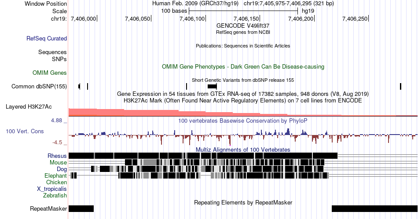Select the right RepeatMasker element block
The image size is (418, 219).
(374, 208)
